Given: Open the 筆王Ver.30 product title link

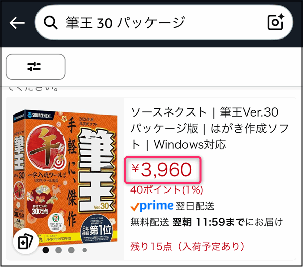Looking at the screenshot, I should click(210, 129).
